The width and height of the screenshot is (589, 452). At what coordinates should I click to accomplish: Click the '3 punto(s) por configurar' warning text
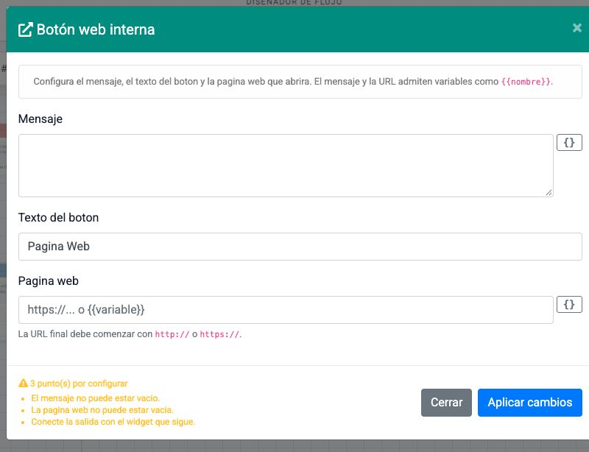(x=79, y=384)
